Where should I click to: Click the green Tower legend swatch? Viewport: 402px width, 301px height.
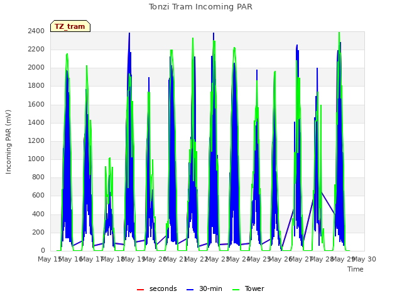coord(236,290)
